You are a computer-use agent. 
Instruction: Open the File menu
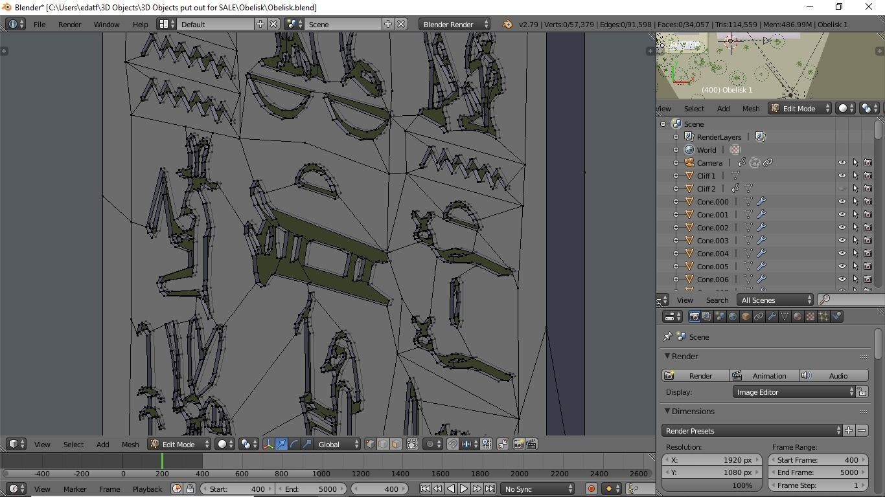coord(40,24)
